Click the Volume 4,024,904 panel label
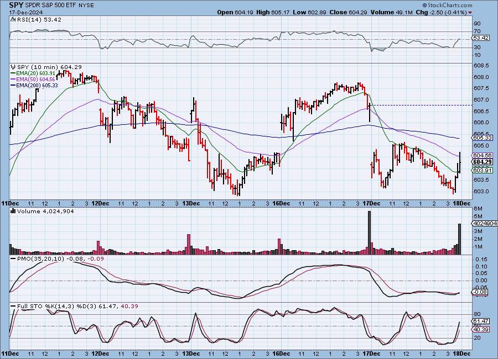 coord(45,211)
